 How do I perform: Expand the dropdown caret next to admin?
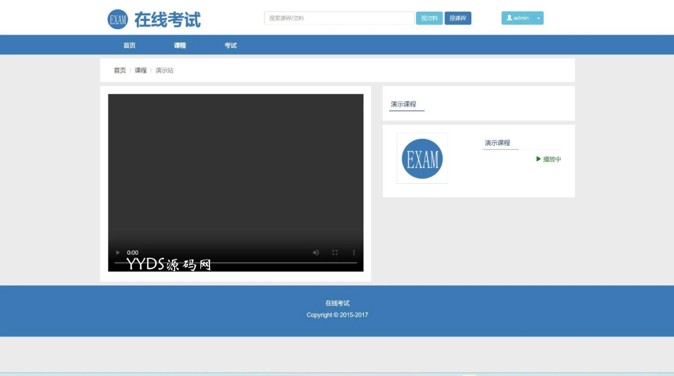[538, 18]
